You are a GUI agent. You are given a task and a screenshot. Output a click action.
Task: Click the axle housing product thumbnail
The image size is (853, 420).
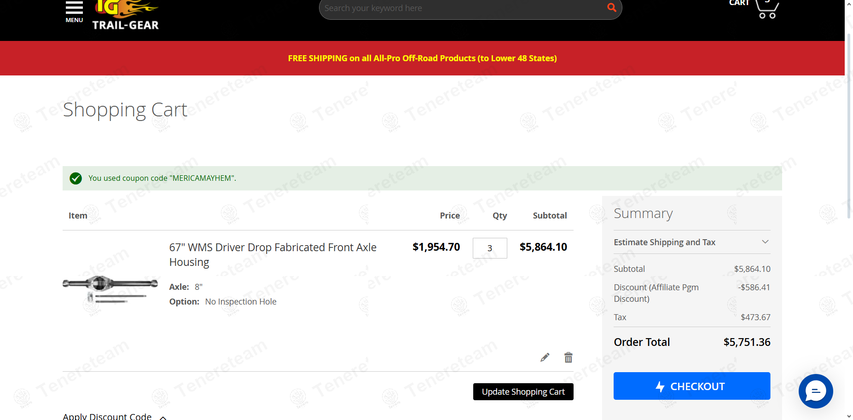coord(110,288)
